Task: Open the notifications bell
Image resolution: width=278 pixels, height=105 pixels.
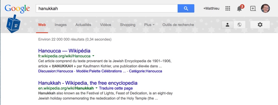Action: (x=240, y=8)
